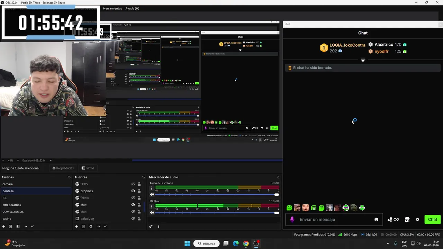Select the IRL scene
443x249 pixels.
coord(35,198)
